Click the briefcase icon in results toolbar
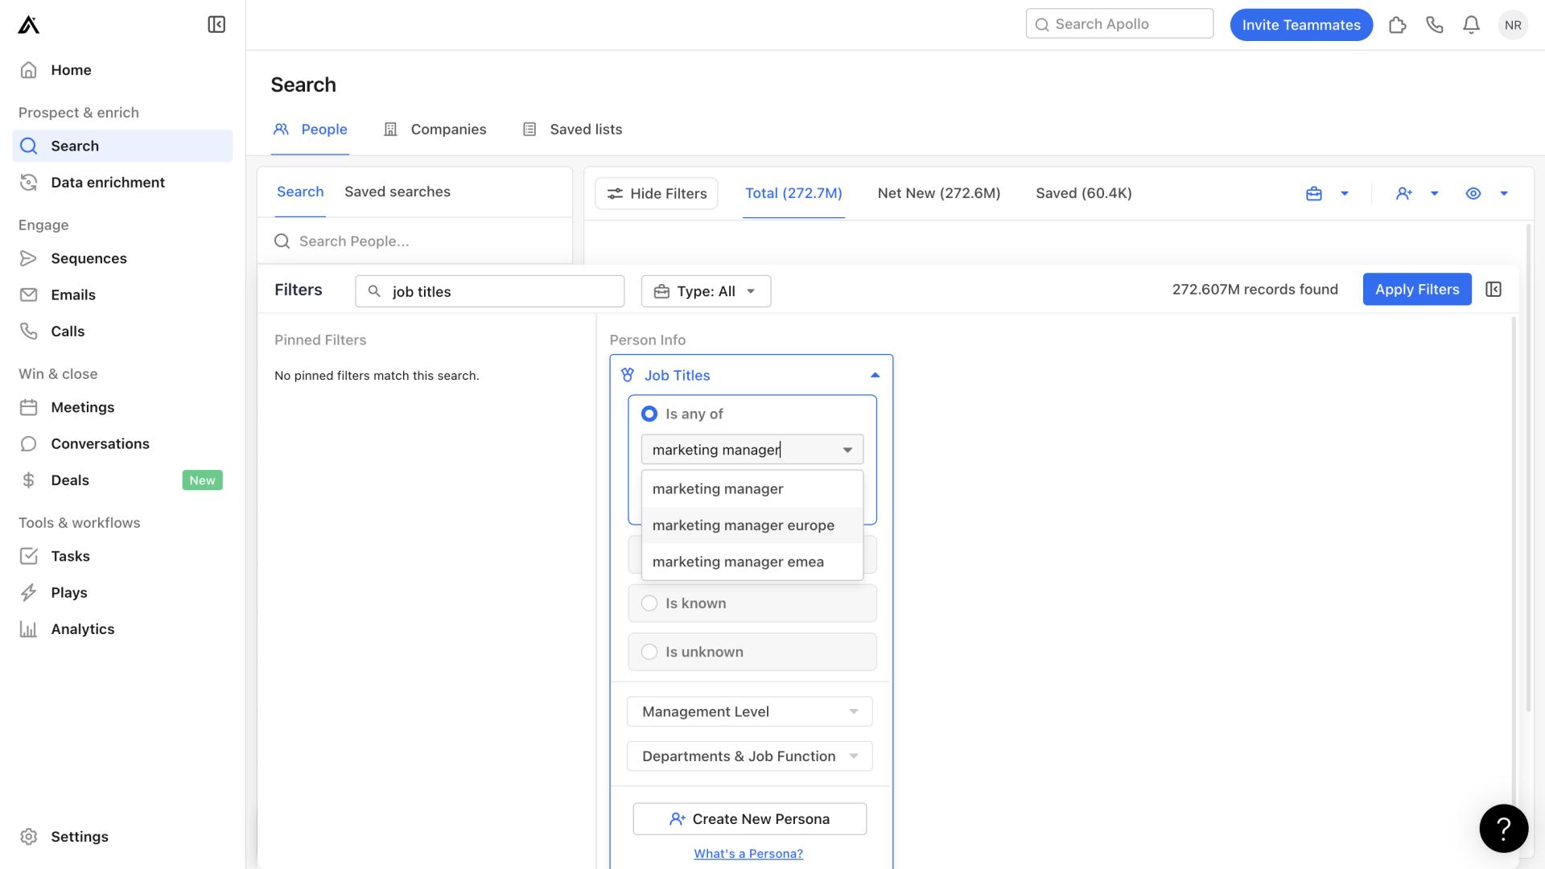 [x=1314, y=194]
